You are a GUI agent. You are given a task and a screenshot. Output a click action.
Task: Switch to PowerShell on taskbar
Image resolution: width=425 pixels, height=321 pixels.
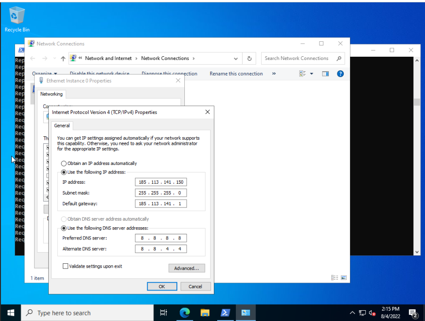pyautogui.click(x=225, y=313)
